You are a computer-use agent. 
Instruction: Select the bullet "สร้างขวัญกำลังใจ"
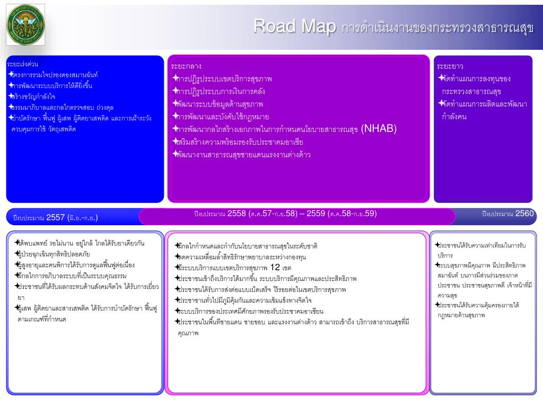pyautogui.click(x=33, y=96)
